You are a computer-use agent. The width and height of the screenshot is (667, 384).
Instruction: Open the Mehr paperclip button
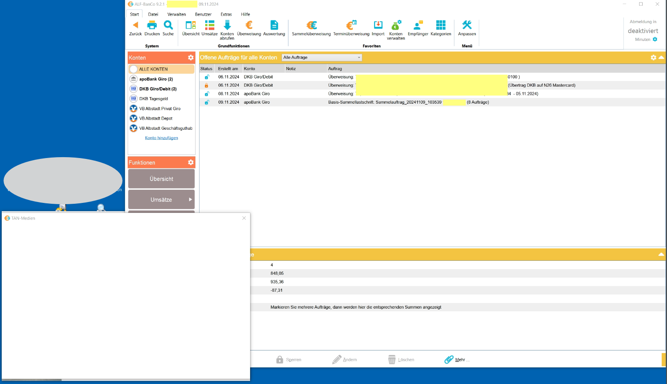[x=457, y=360]
